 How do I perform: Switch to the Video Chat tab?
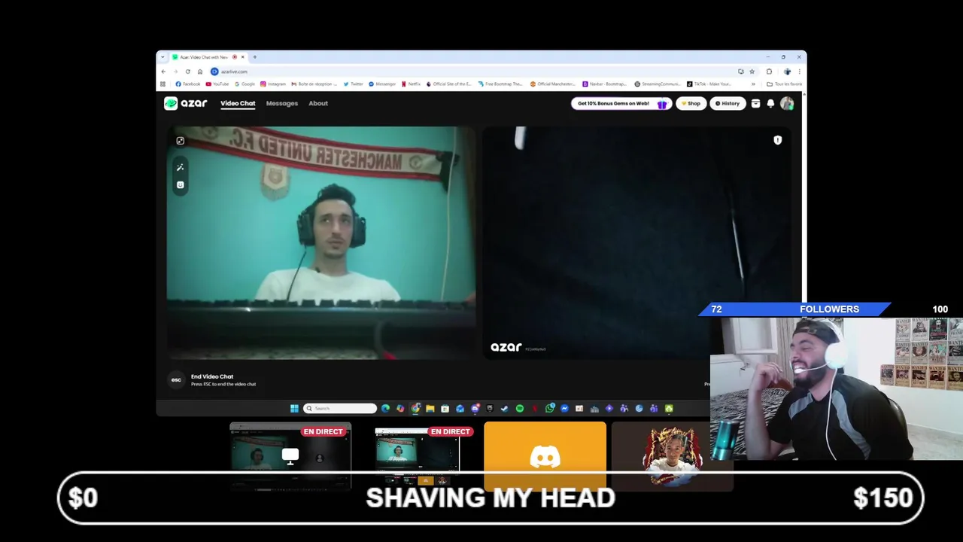point(238,104)
